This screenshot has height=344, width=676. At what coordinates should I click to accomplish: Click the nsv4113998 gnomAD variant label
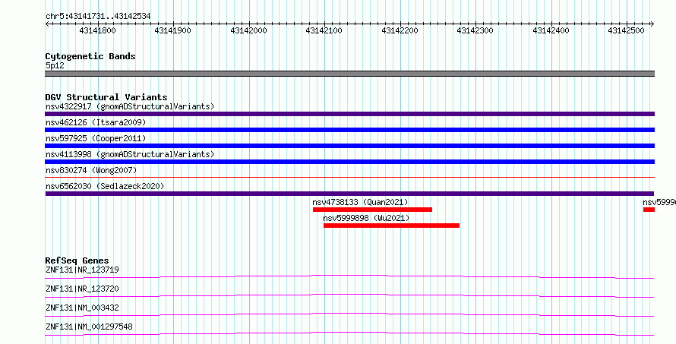point(130,154)
